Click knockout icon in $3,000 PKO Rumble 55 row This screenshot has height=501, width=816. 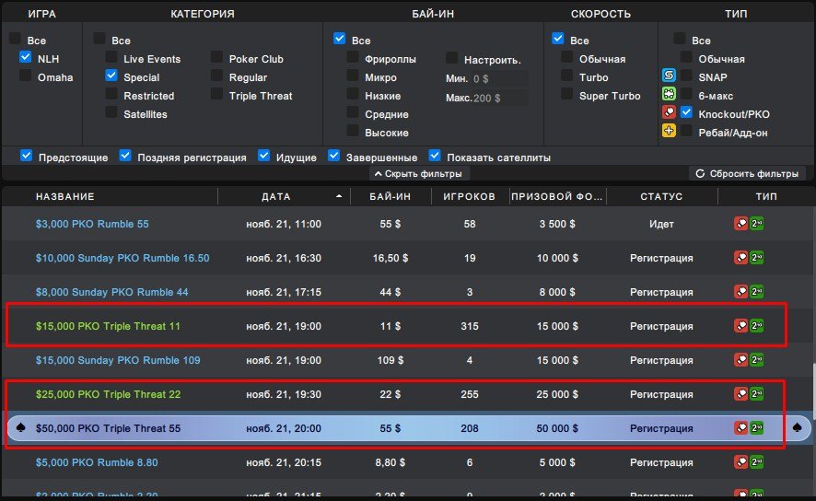(740, 224)
